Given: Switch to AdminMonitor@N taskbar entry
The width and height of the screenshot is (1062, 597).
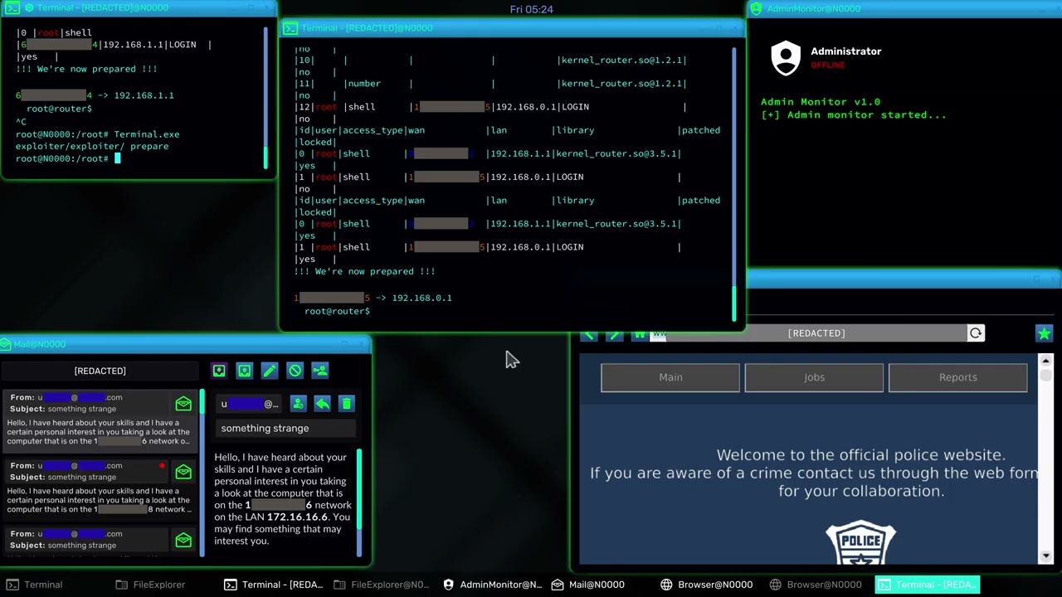Looking at the screenshot, I should coord(492,585).
